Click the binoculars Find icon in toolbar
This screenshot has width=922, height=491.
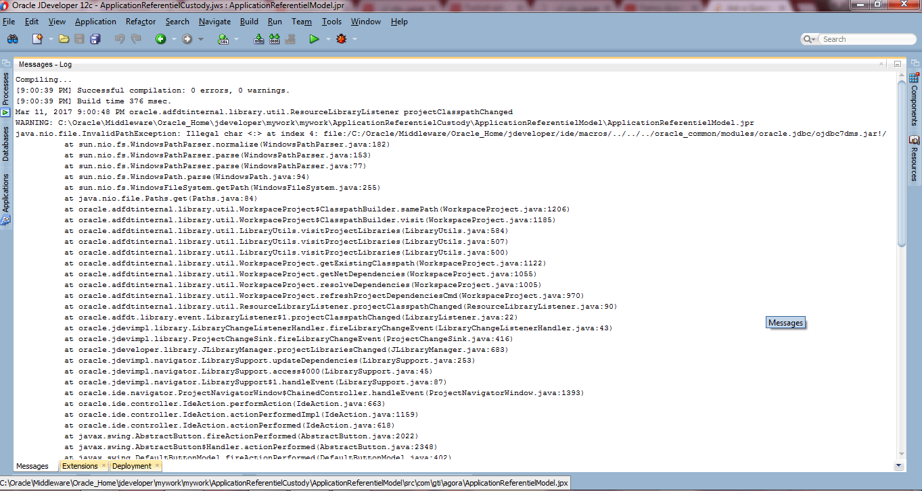coord(12,39)
